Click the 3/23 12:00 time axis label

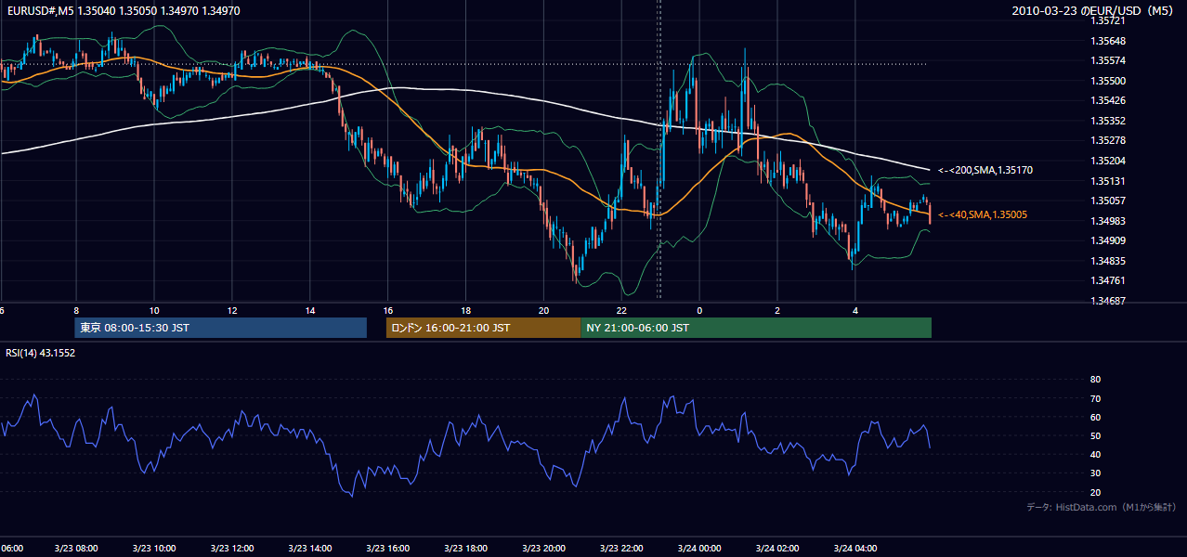[232, 549]
